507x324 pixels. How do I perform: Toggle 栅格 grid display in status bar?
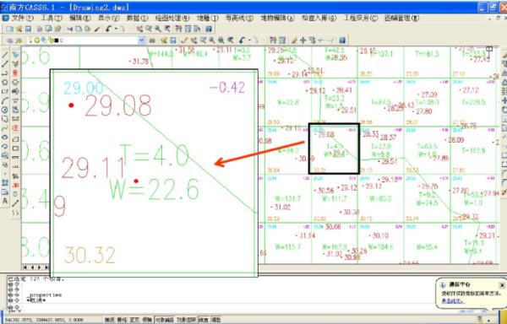(x=122, y=320)
